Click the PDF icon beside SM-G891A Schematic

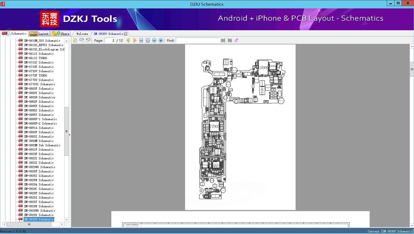(x=20, y=128)
